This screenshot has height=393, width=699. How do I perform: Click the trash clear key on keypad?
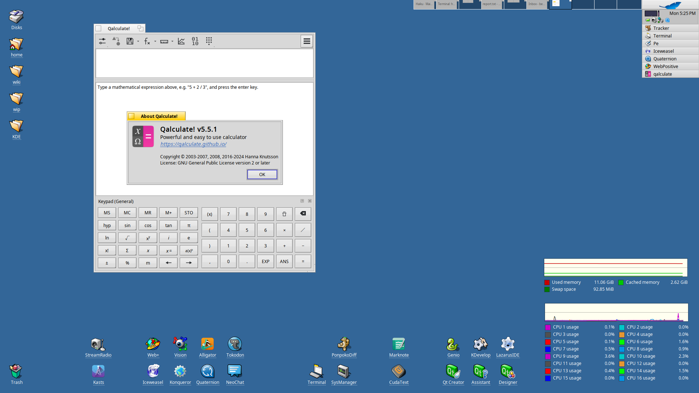pyautogui.click(x=284, y=214)
